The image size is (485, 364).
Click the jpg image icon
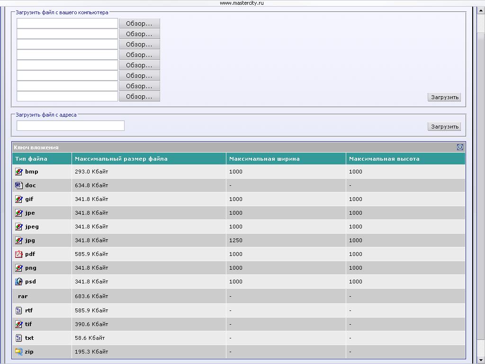click(19, 240)
